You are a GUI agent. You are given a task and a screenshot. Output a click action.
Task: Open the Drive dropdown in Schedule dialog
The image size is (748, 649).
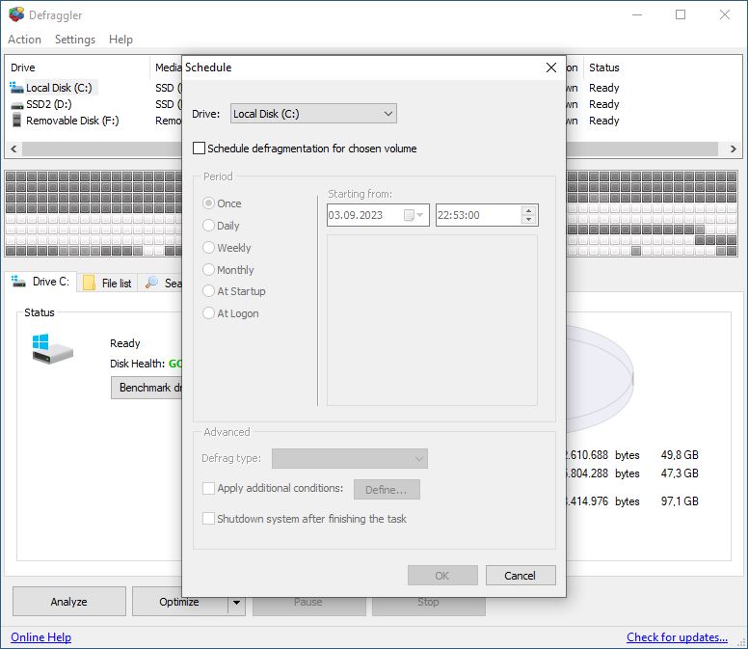pyautogui.click(x=313, y=114)
